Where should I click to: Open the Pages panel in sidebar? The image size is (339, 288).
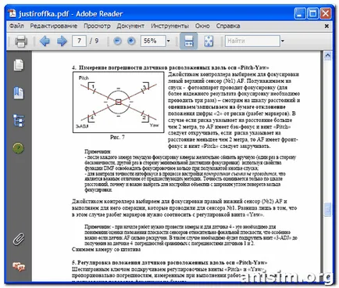19,65
